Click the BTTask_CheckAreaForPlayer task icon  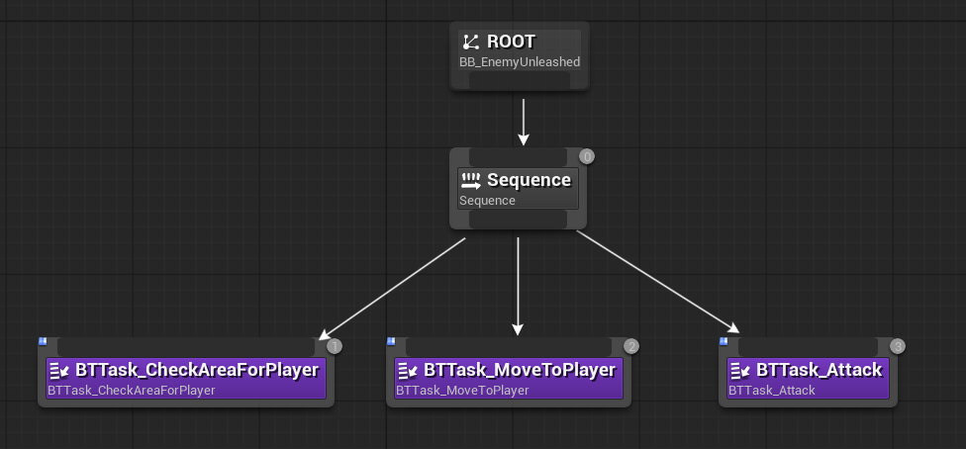coord(59,371)
